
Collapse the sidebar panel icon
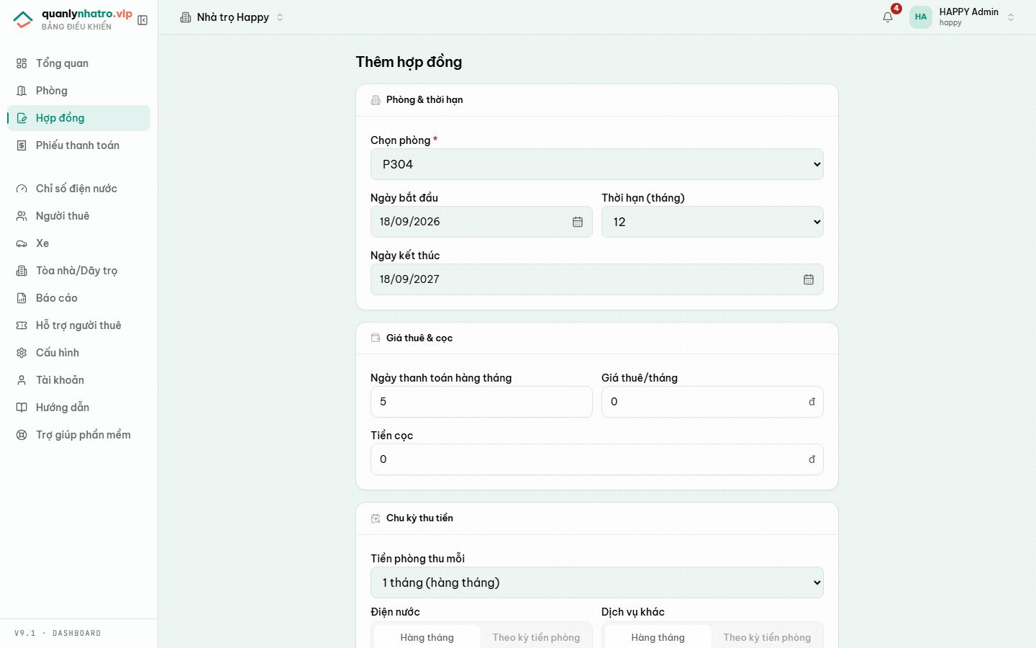pos(142,20)
